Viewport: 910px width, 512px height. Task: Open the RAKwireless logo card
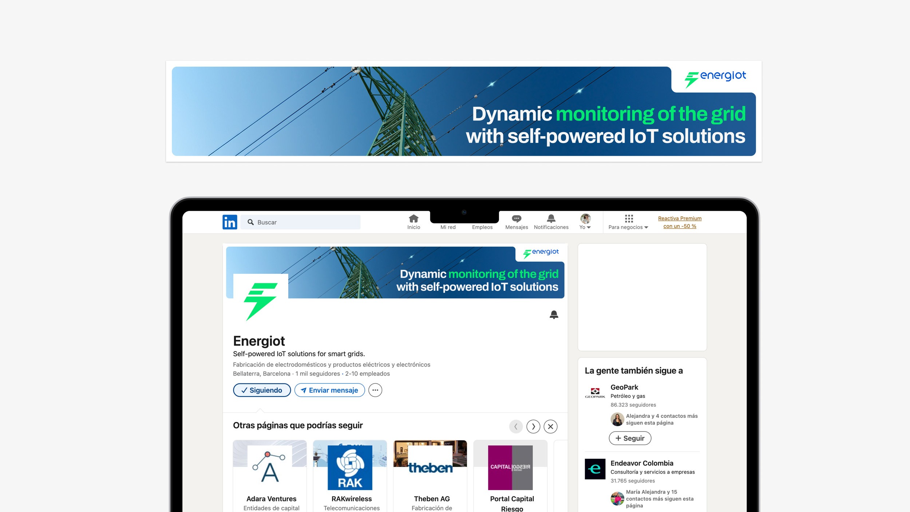(350, 468)
